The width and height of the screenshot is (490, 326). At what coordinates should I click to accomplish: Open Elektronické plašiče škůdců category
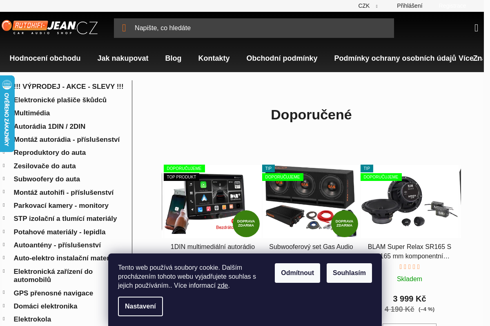click(x=60, y=100)
